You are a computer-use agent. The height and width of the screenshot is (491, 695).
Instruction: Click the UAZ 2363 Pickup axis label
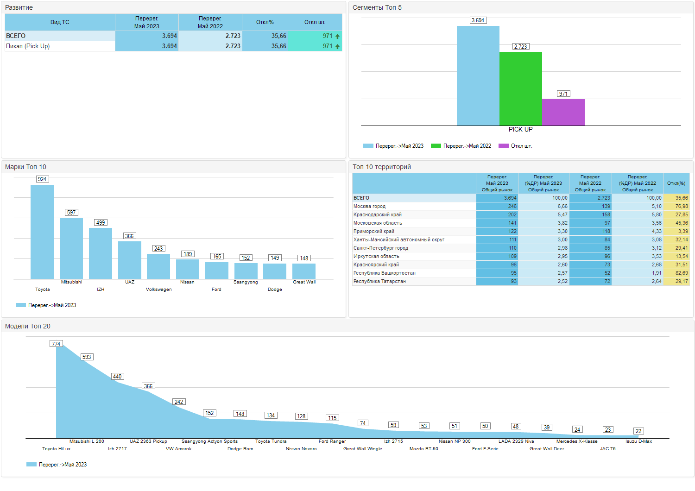pos(148,441)
